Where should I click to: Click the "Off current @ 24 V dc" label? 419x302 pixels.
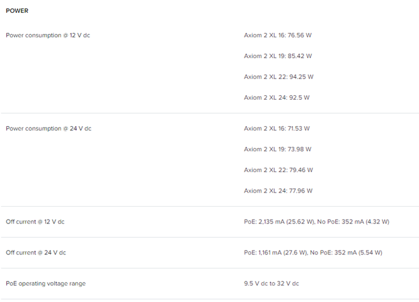[35, 252]
